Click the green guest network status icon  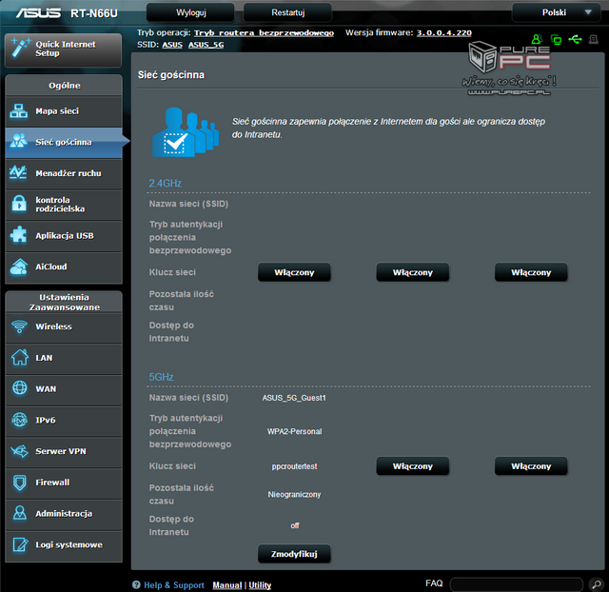point(537,39)
